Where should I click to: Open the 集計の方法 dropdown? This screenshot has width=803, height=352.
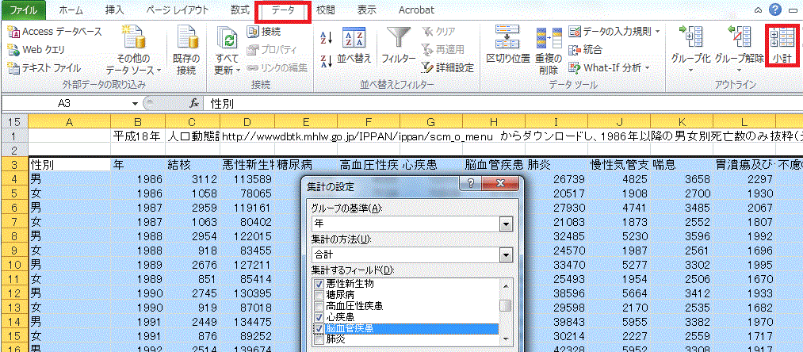(505, 255)
